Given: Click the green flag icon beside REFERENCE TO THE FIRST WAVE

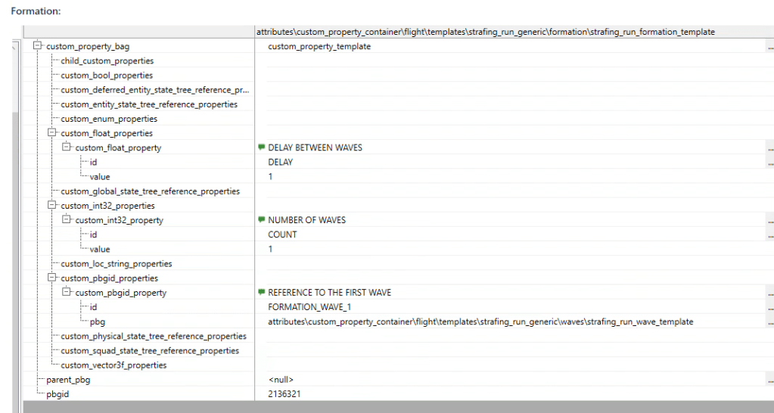Looking at the screenshot, I should click(262, 292).
